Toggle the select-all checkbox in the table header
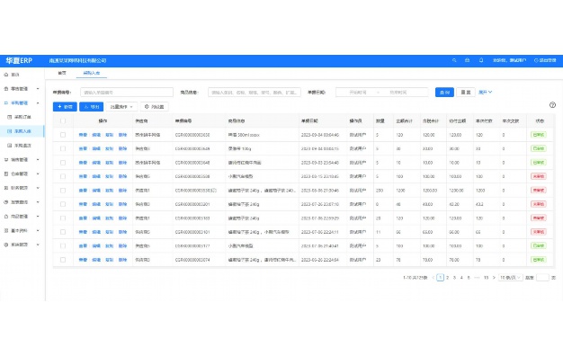This screenshot has height=356, width=563. click(x=63, y=121)
